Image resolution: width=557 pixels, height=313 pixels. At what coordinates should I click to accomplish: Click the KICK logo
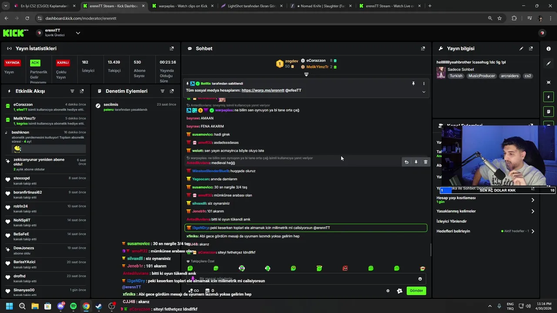15,33
